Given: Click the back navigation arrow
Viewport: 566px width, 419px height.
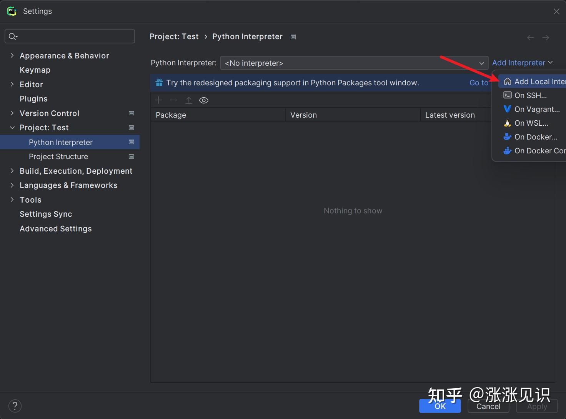Looking at the screenshot, I should [x=531, y=38].
